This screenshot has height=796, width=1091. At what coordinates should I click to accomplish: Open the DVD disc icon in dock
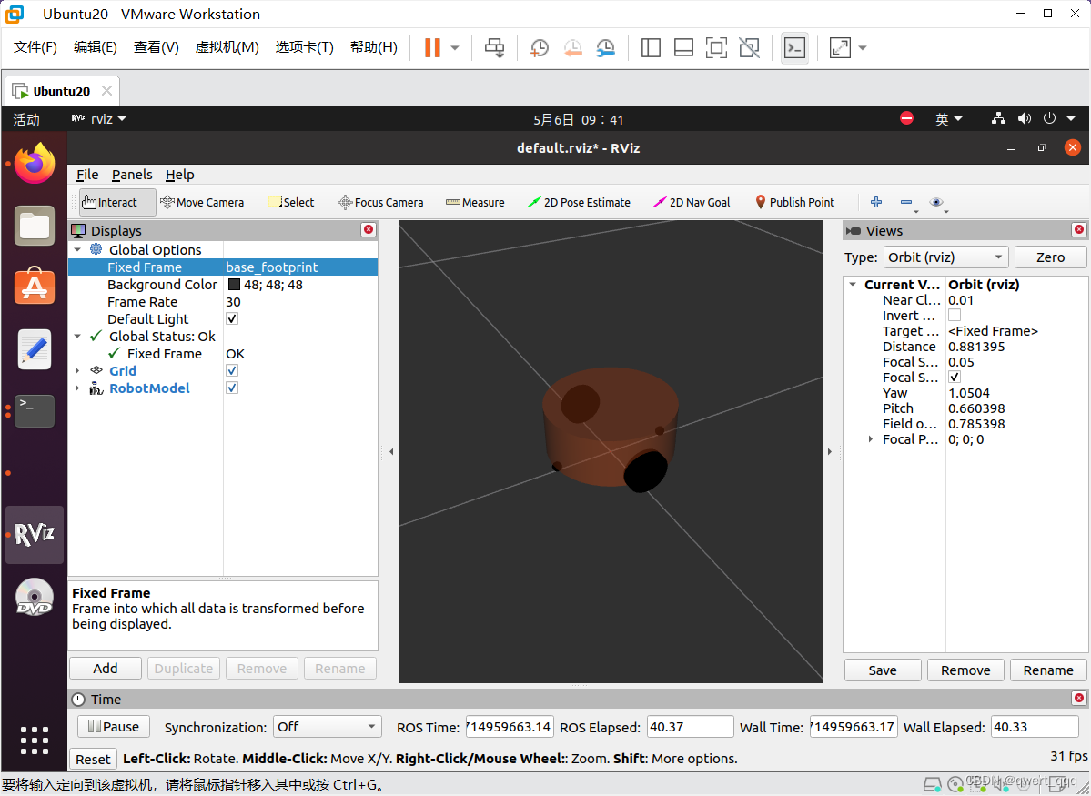[x=34, y=597]
